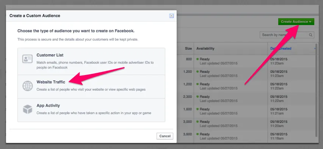Click the 'specific action in your app' description
This screenshot has width=323, height=149.
(x=94, y=113)
